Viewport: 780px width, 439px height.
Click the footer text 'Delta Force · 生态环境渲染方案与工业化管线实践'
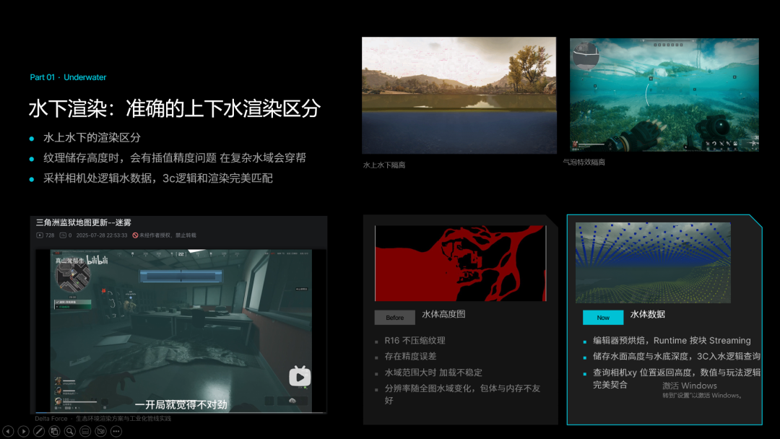[103, 419]
